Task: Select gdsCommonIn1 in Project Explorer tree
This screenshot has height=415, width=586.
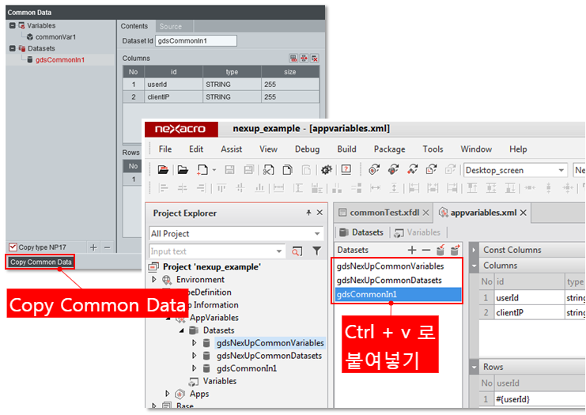Action: 247,368
